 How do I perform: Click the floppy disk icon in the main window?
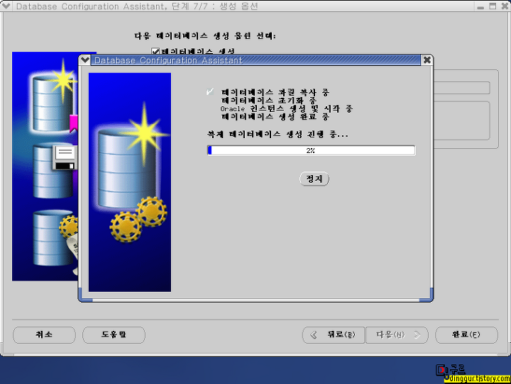[x=65, y=157]
